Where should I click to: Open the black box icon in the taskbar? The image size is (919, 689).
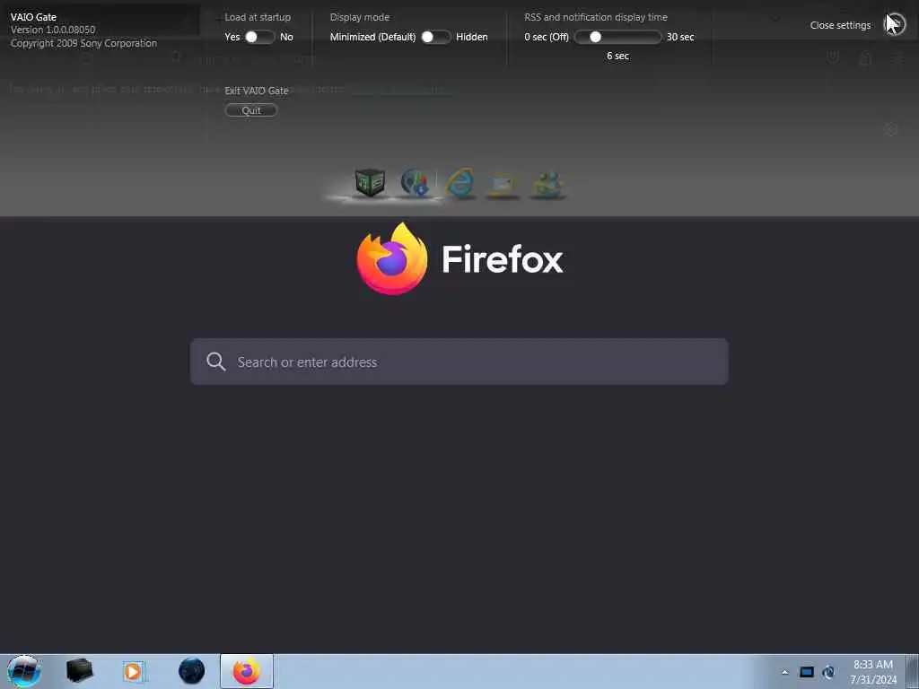[x=79, y=671]
